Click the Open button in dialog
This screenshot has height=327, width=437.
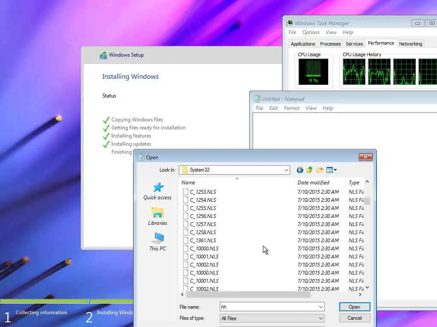pos(355,307)
